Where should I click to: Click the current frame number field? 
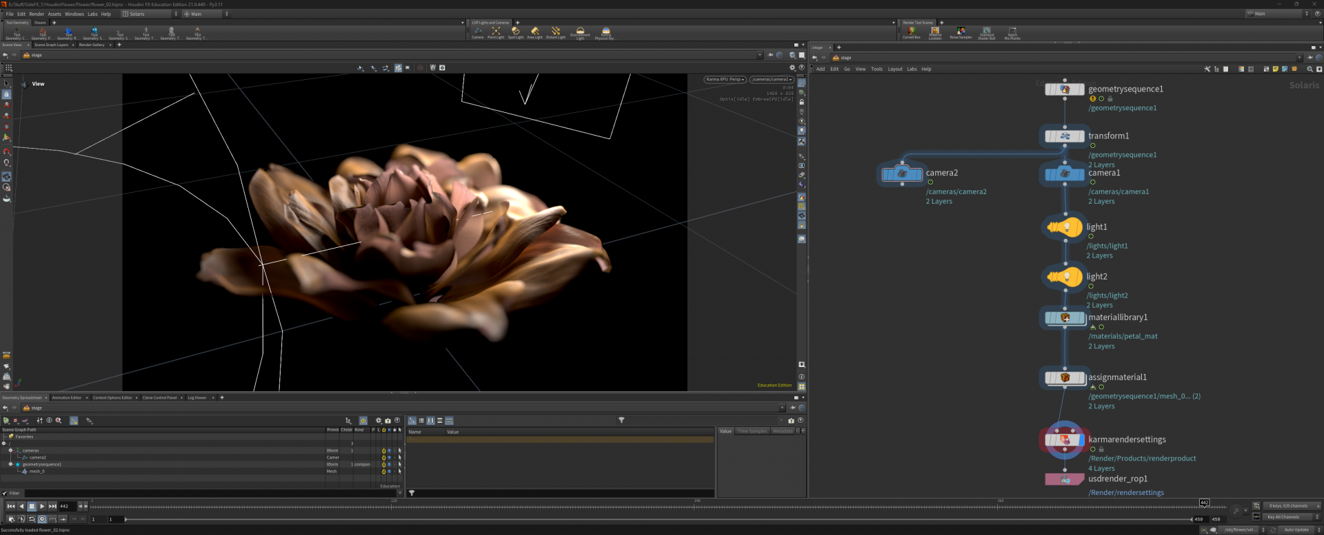[x=67, y=506]
